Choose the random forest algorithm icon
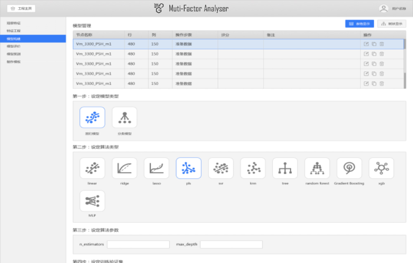Screen dimensions: 413x263 pos(317,168)
